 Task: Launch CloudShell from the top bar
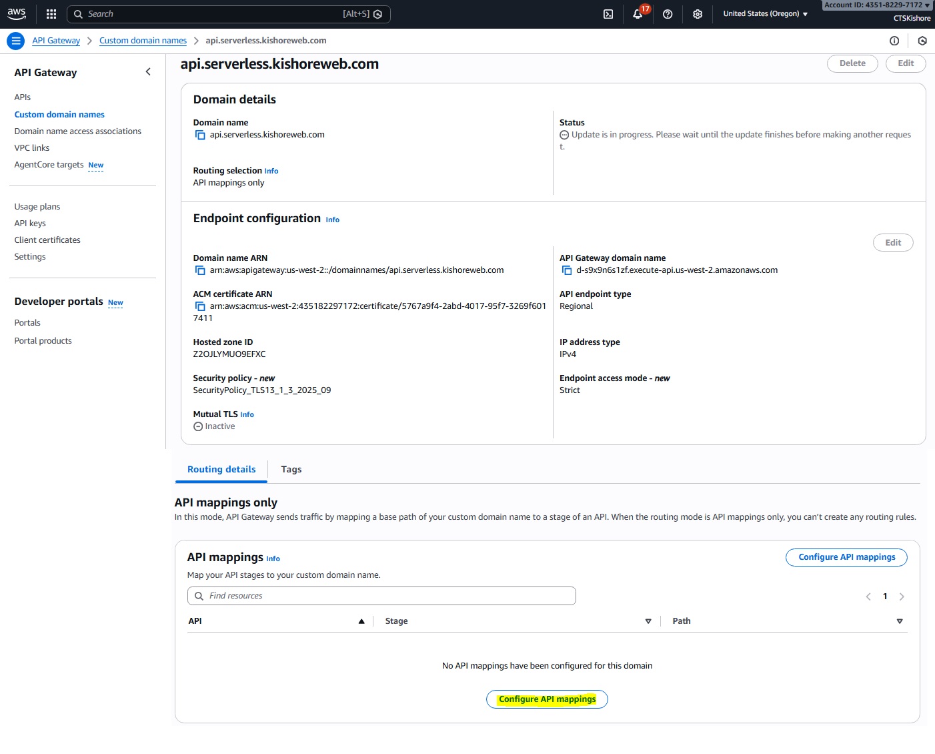608,14
